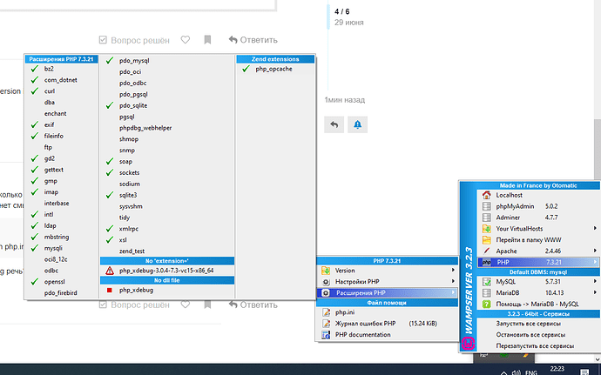Expand the MariaDB 10.4.13 submenu arrow
Viewport: 601px width, 375px height.
coord(595,292)
